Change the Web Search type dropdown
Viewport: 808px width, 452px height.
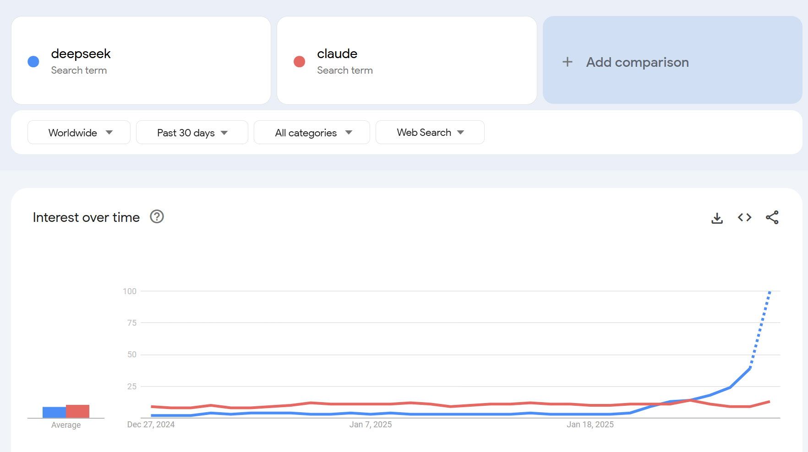point(430,132)
